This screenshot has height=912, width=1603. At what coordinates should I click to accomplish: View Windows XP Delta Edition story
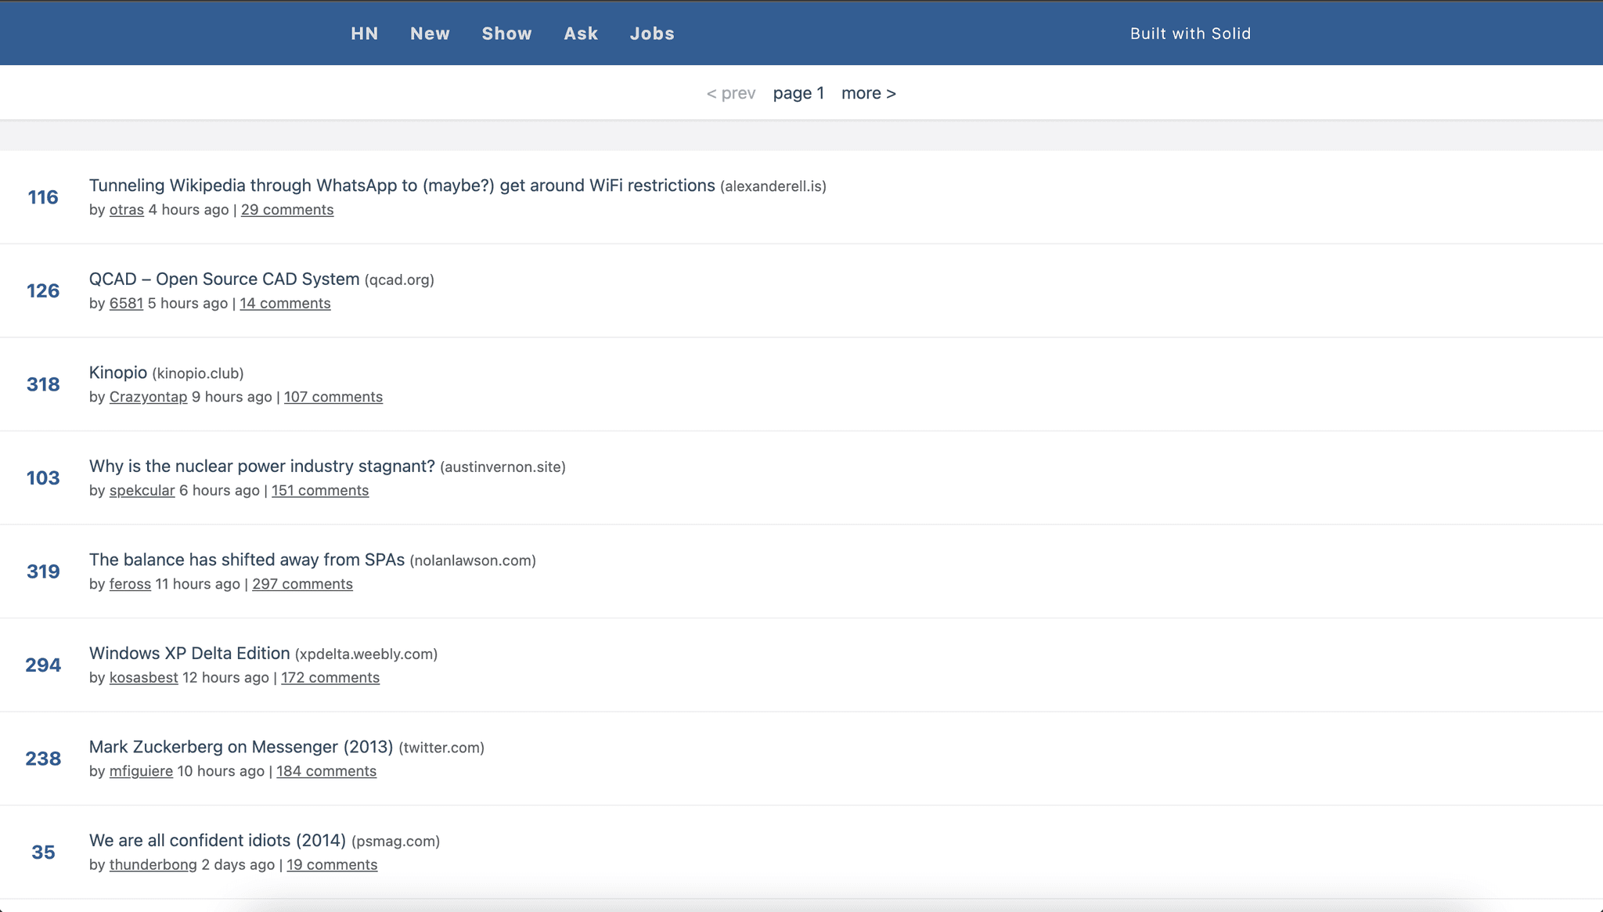click(189, 653)
